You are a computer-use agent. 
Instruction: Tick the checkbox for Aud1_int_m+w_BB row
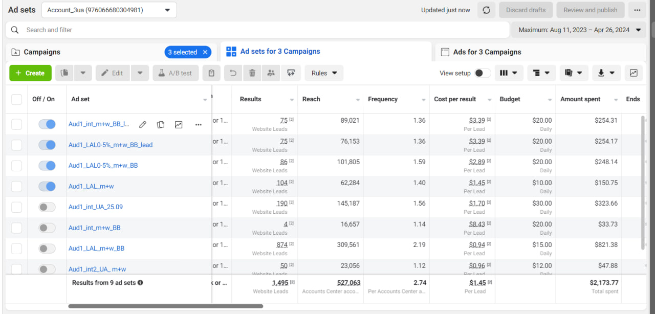pos(17,228)
